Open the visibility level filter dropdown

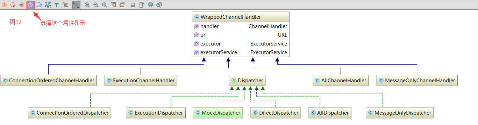coord(48,5)
